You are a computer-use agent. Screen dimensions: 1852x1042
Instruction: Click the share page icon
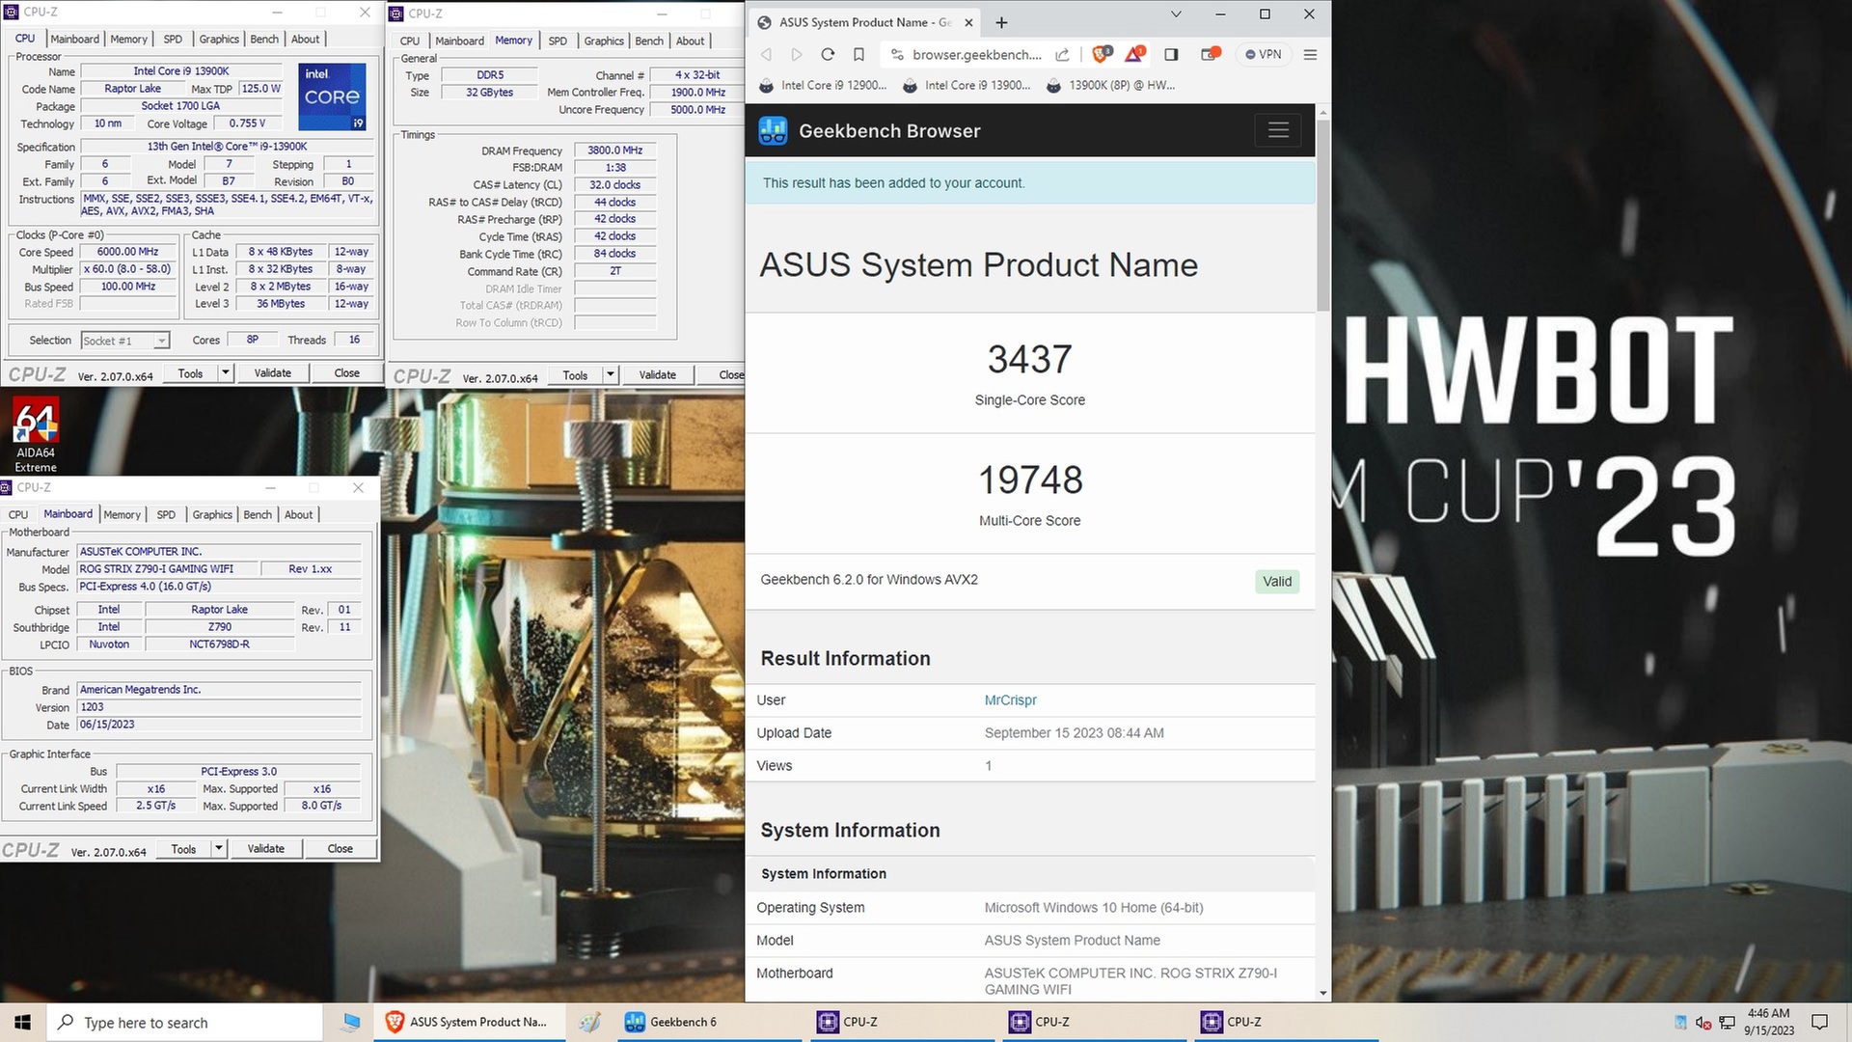tap(1062, 54)
